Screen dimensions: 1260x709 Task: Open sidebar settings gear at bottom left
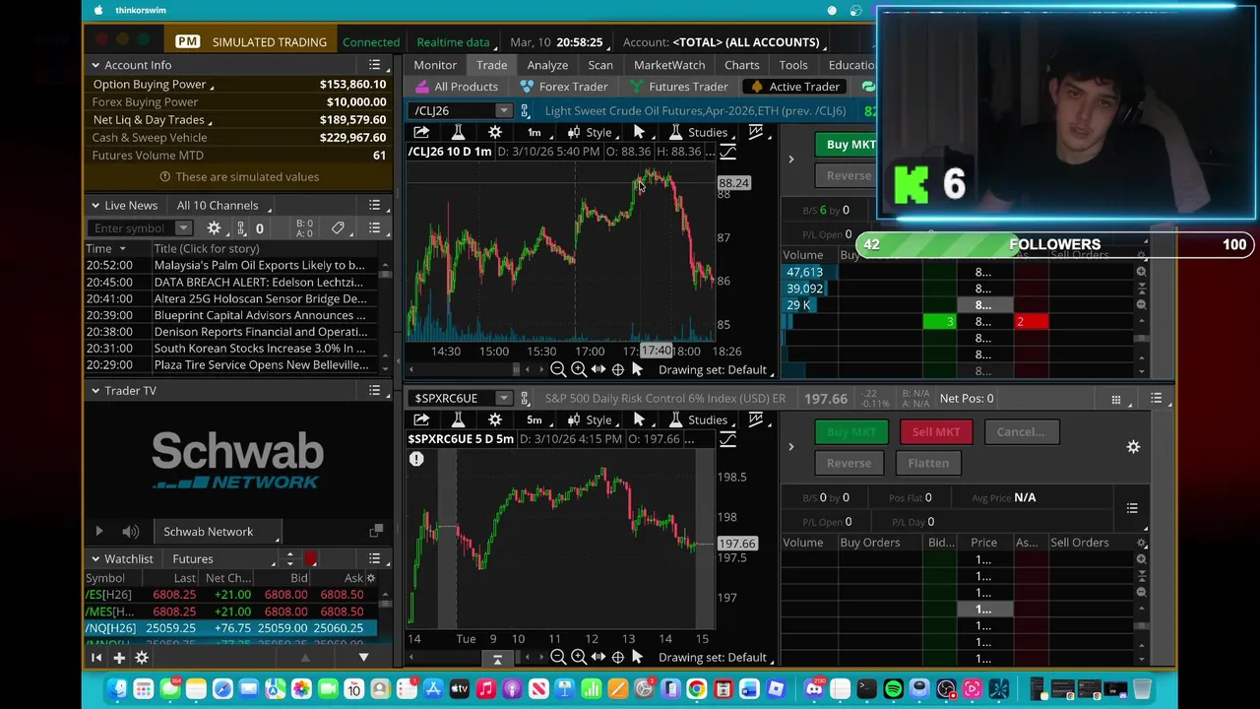[142, 657]
